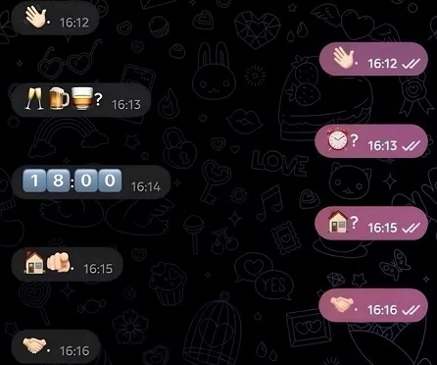
Task: Click the keycap digit 8 emoji
Action: (59, 181)
